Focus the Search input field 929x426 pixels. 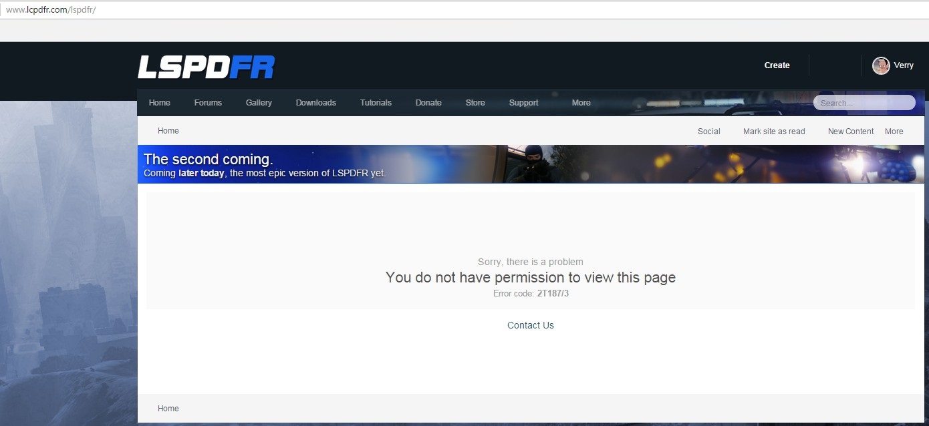click(x=864, y=103)
